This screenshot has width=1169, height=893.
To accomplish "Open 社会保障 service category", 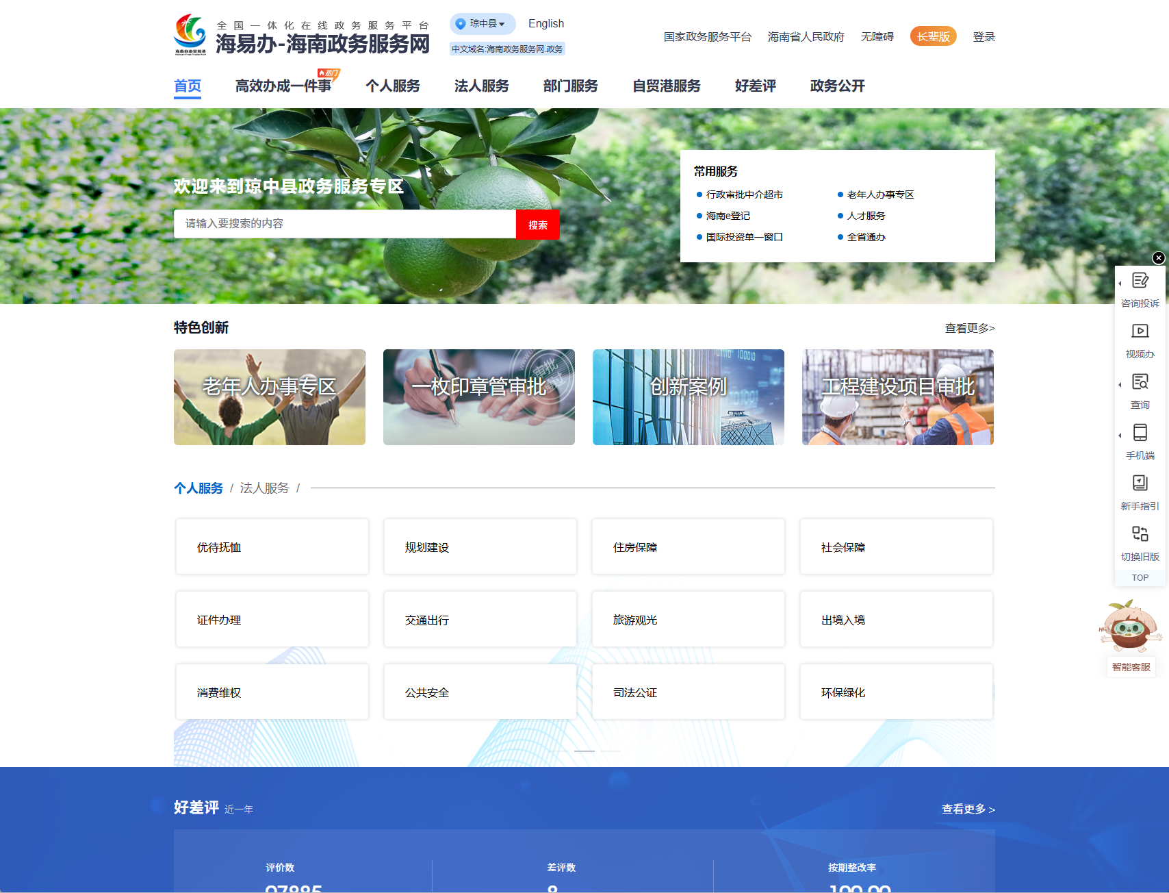I will coord(897,546).
